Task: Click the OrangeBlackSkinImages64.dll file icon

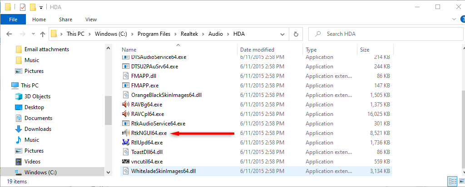Action: [126, 95]
